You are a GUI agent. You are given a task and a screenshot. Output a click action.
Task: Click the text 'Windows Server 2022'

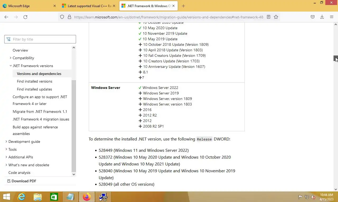click(x=160, y=88)
